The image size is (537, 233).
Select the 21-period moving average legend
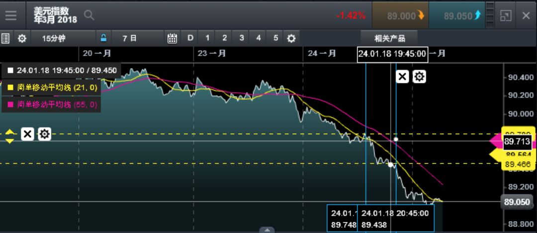click(x=51, y=88)
